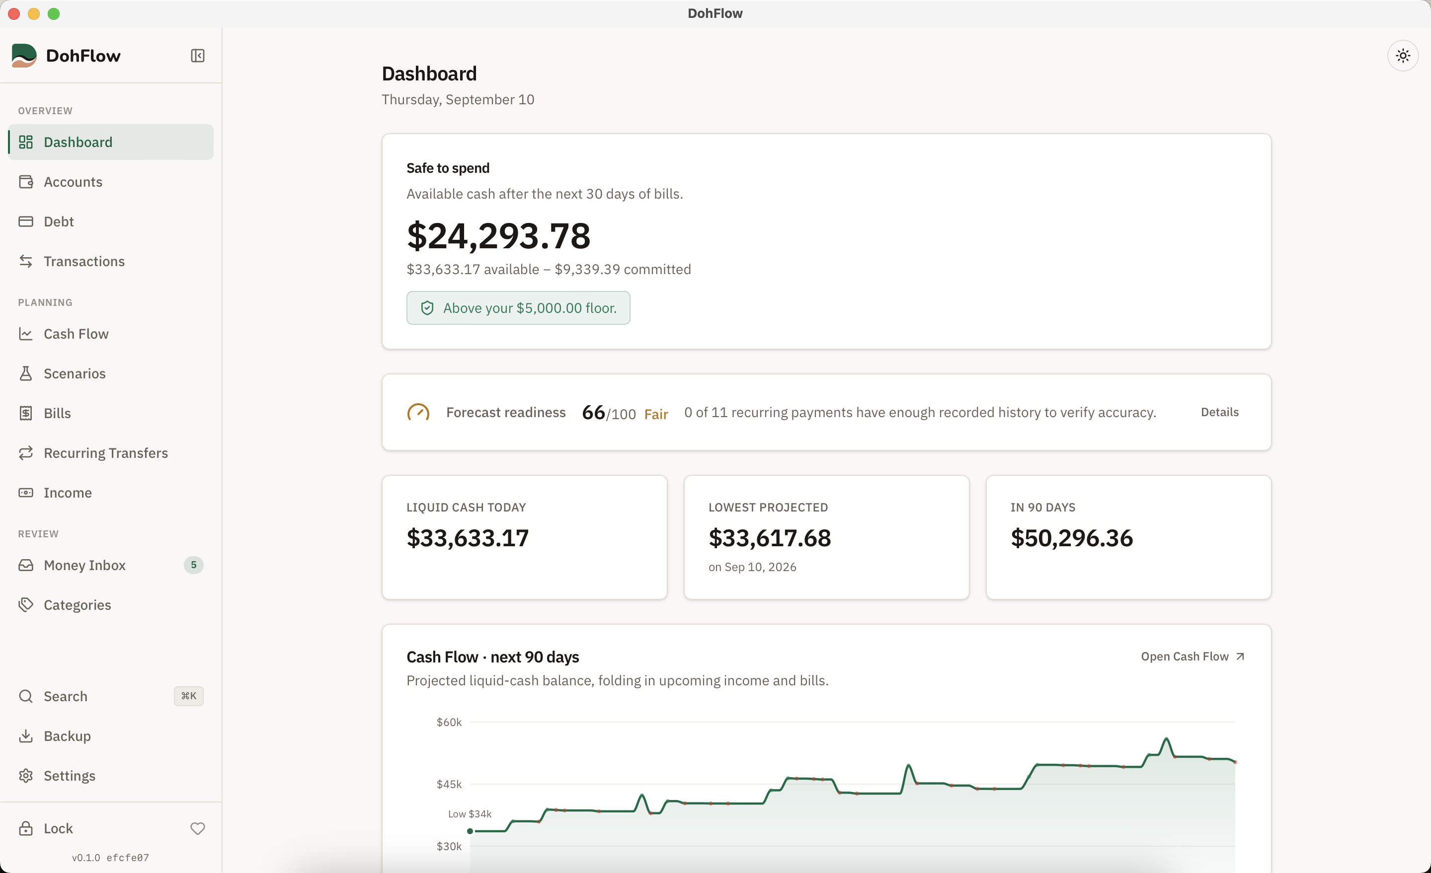Click the Money Inbox badge showing 5
Screen dimensions: 1431x873
coord(193,565)
